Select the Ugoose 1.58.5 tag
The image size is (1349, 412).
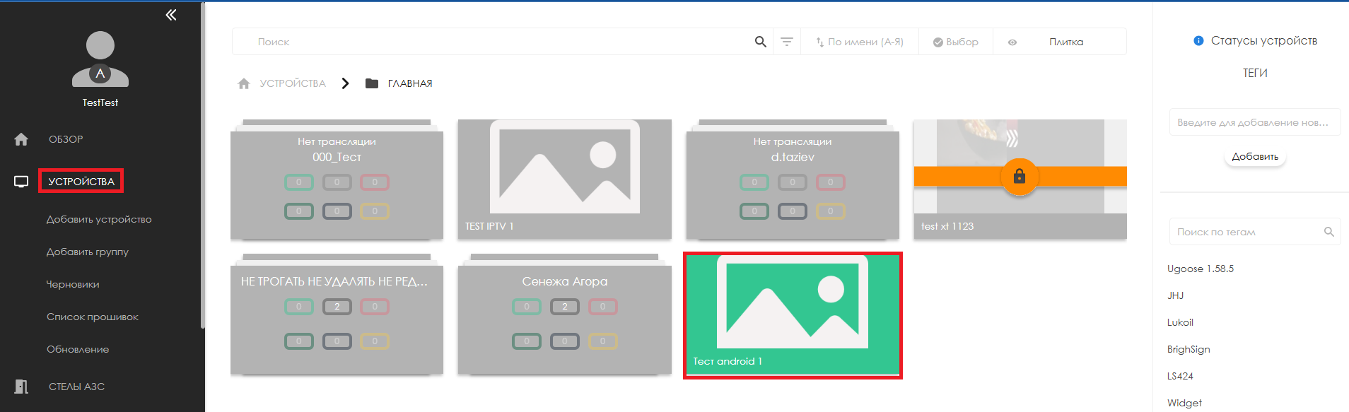pyautogui.click(x=1200, y=269)
